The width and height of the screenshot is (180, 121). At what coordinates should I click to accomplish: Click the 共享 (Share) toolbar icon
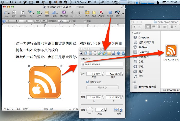(87, 14)
